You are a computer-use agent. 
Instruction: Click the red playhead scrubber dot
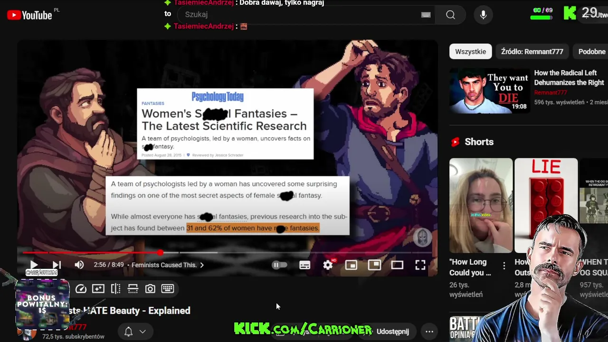[160, 253]
